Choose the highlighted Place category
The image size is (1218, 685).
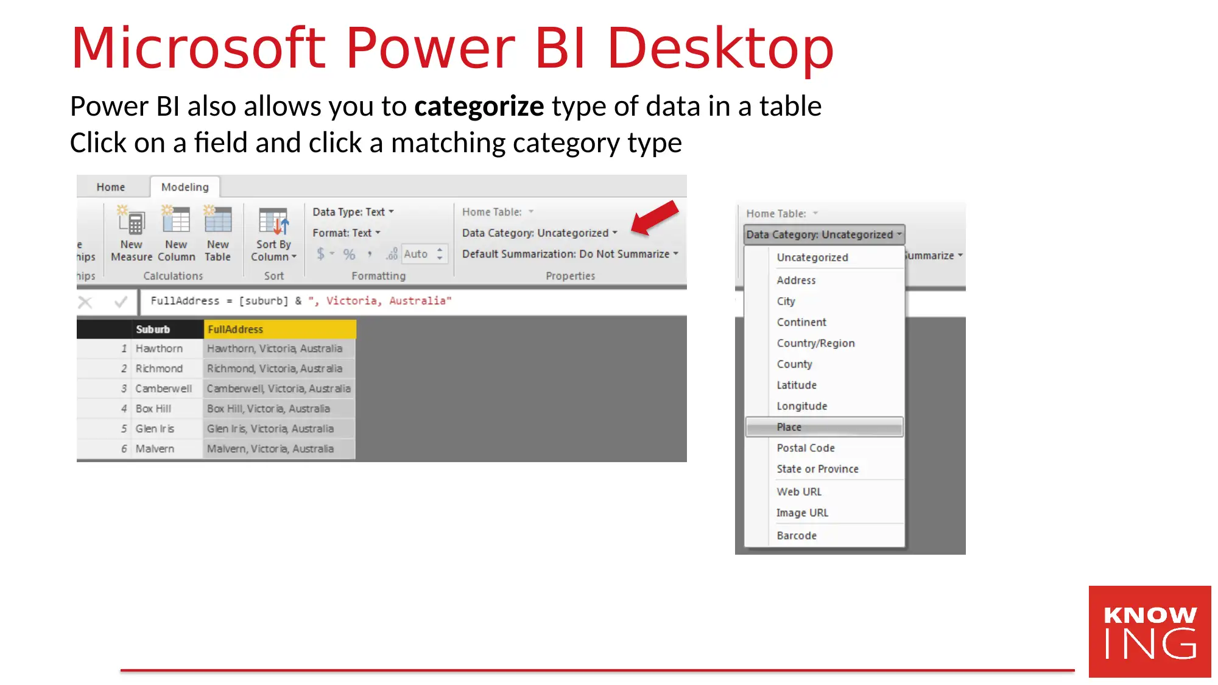click(x=824, y=427)
